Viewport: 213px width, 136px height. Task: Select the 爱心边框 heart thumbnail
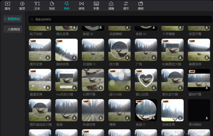146,80
